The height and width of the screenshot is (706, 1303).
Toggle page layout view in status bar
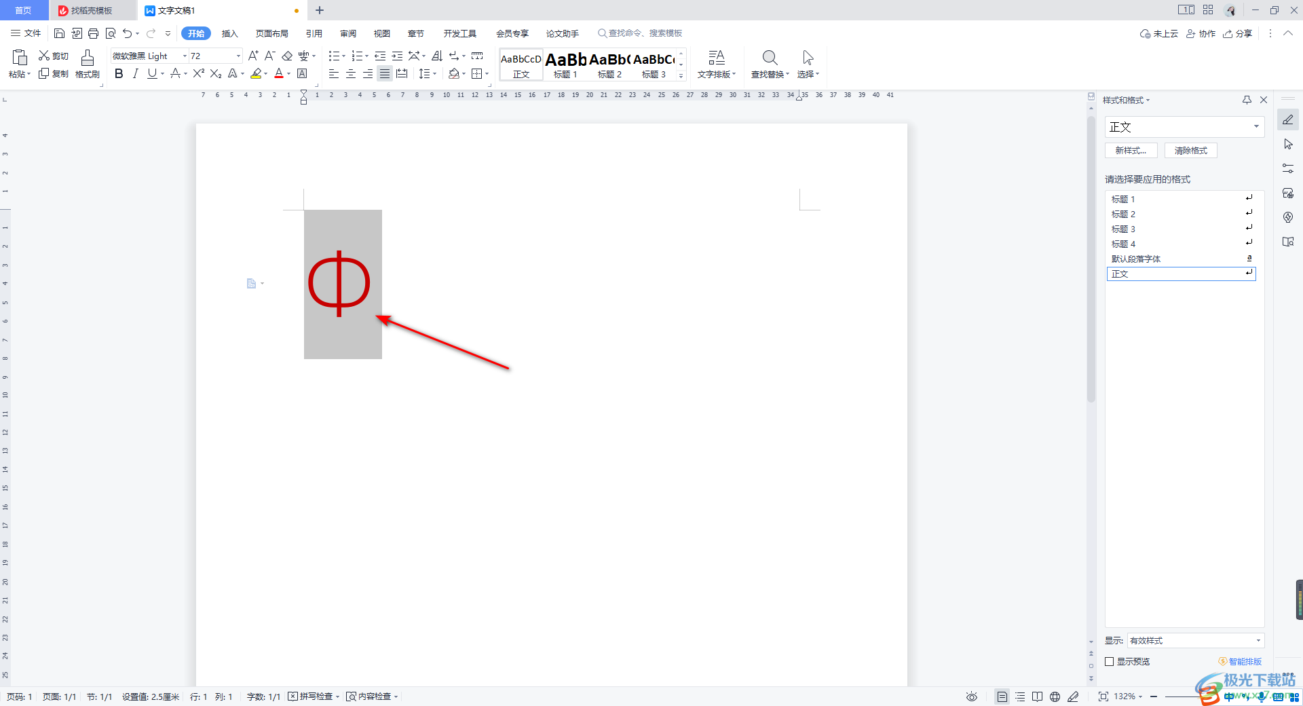tap(1002, 696)
